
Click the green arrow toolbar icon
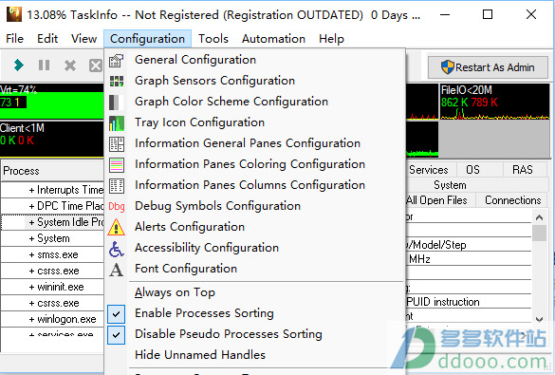pos(18,66)
